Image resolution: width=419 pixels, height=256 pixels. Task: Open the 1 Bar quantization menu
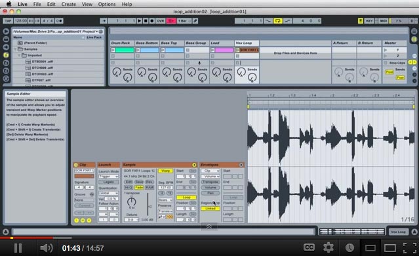click(184, 20)
